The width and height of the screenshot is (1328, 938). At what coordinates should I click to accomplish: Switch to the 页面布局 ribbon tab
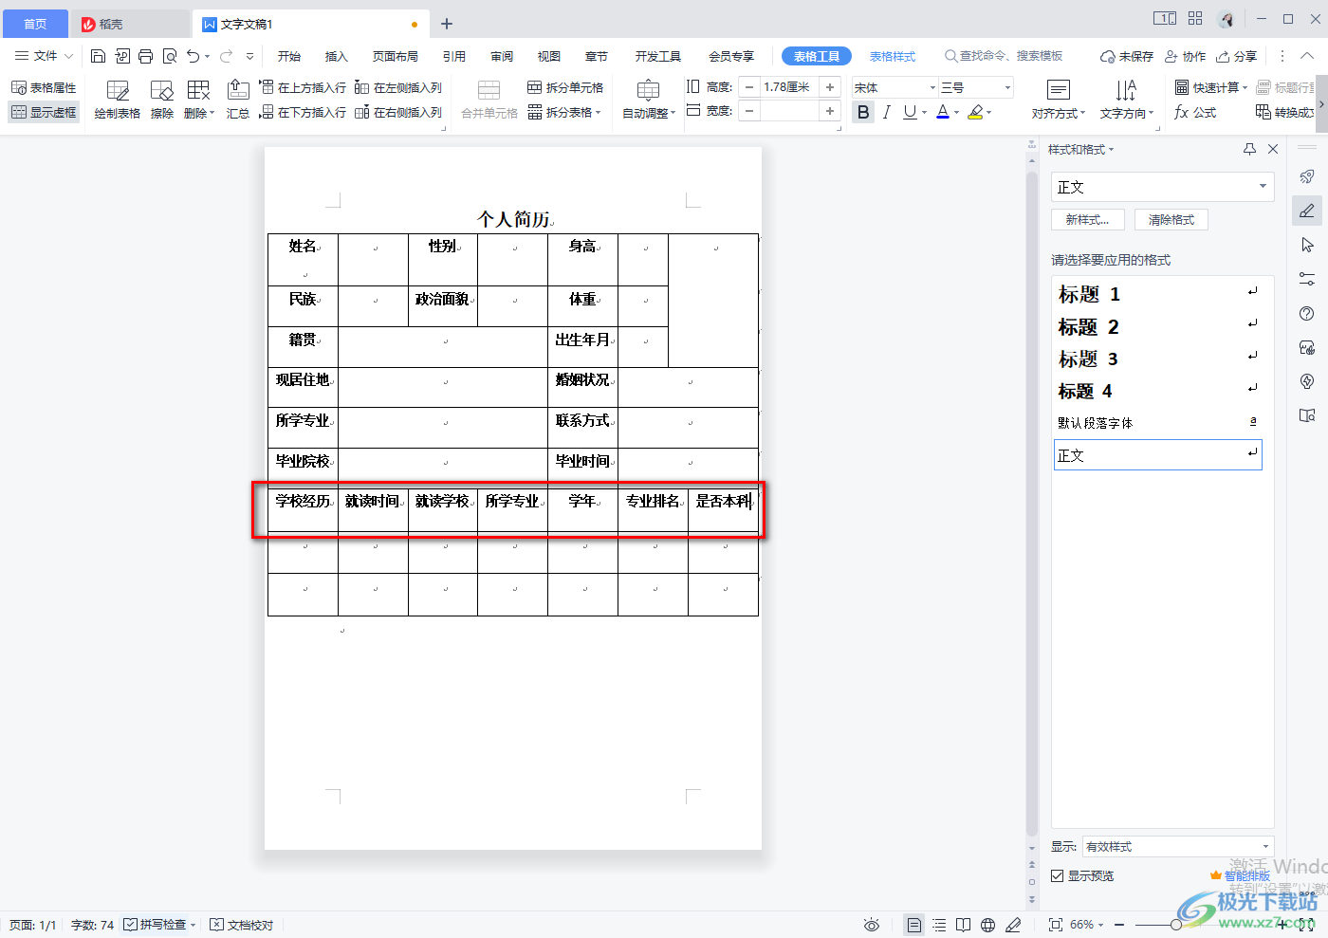pyautogui.click(x=396, y=56)
